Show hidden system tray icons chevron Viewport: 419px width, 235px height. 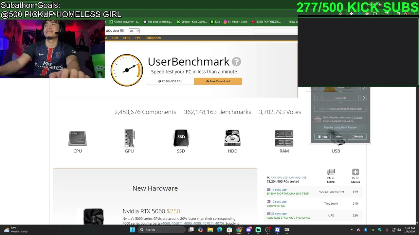352,230
